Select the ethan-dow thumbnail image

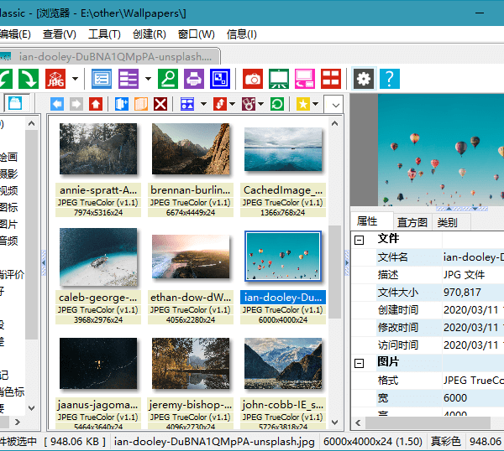(x=191, y=258)
